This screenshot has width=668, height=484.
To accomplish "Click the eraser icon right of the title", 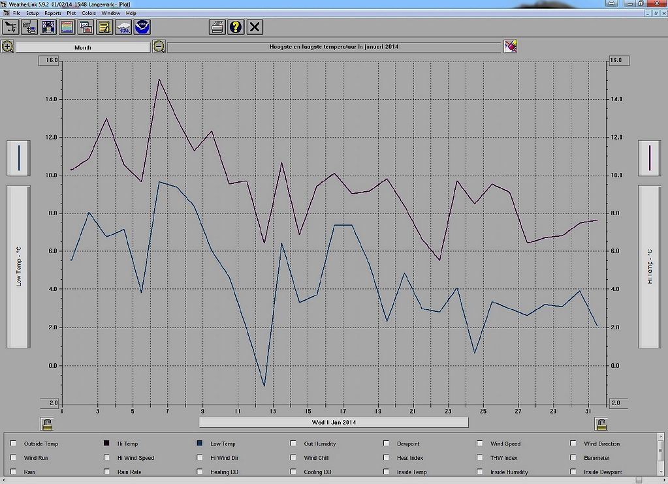I will click(x=510, y=46).
